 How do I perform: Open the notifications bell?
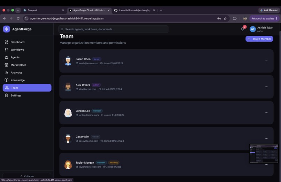coord(242,29)
